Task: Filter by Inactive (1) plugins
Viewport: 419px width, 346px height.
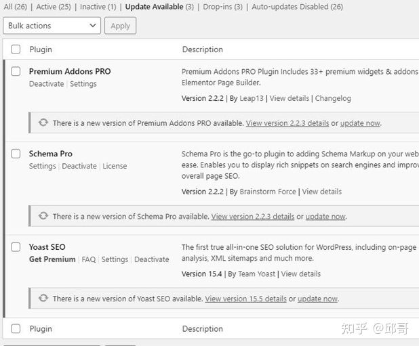Action: (98, 7)
